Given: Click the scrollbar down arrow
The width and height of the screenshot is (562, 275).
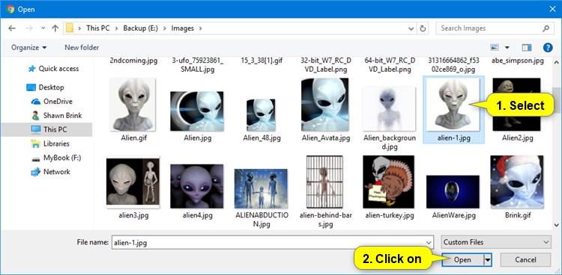Looking at the screenshot, I should pyautogui.click(x=557, y=225).
